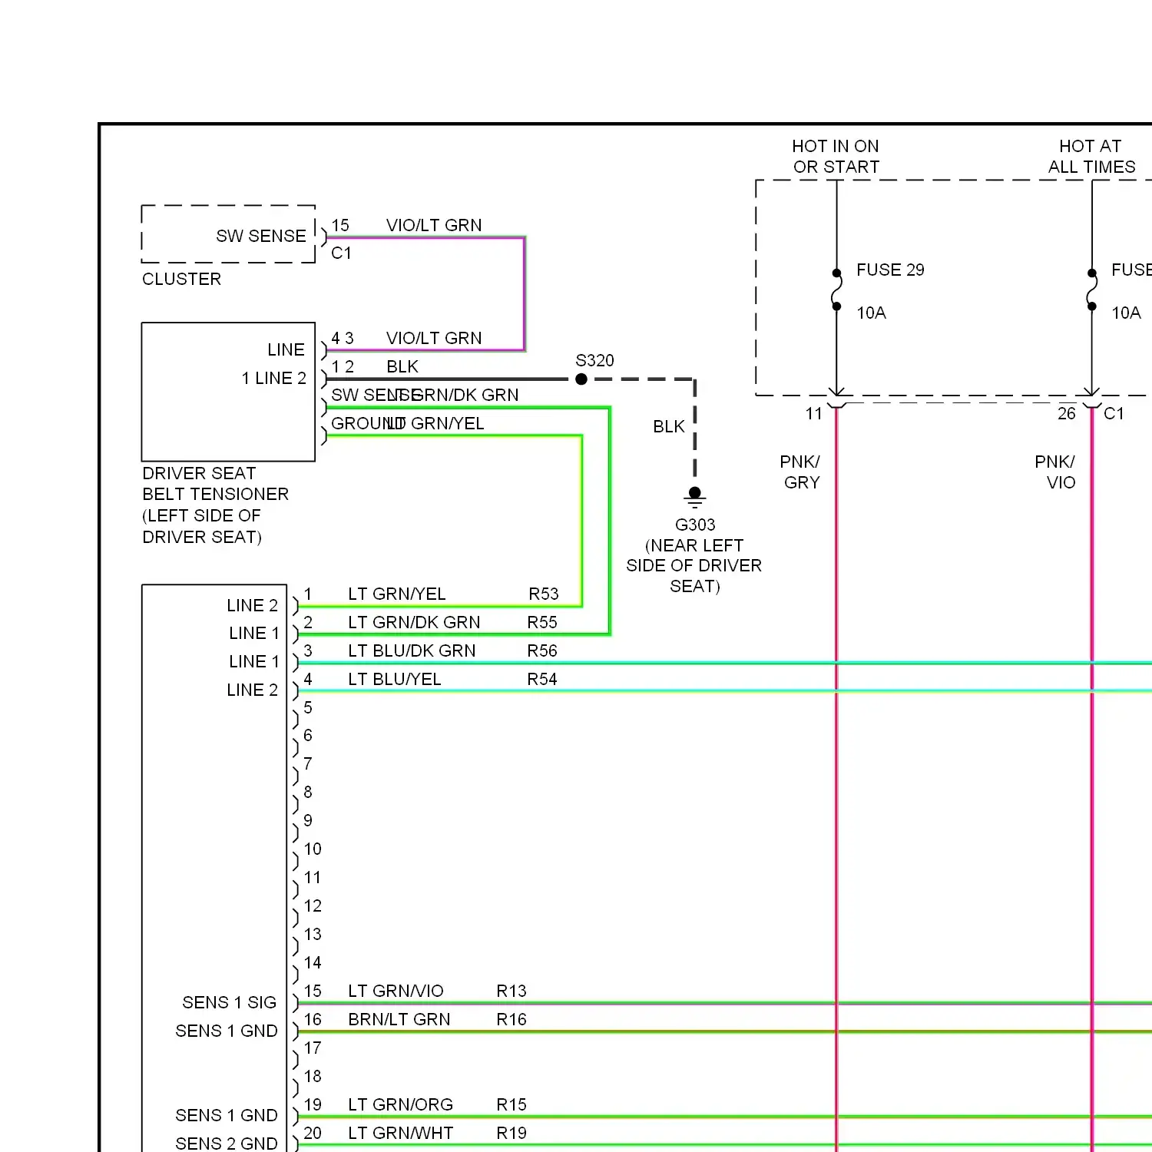Click circuit code R55
The image size is (1152, 1152).
pyautogui.click(x=542, y=622)
